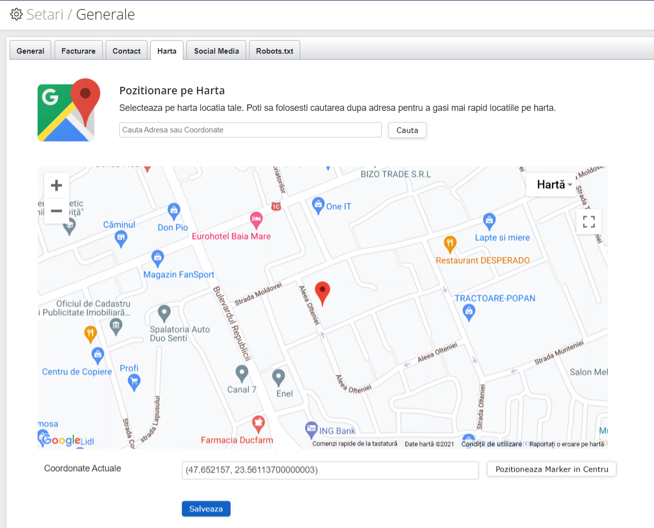Zoom in the map with plus button
The image size is (654, 528).
pos(57,186)
